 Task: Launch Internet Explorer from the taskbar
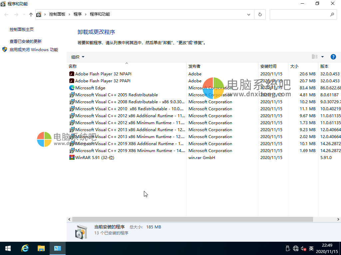coord(25,248)
